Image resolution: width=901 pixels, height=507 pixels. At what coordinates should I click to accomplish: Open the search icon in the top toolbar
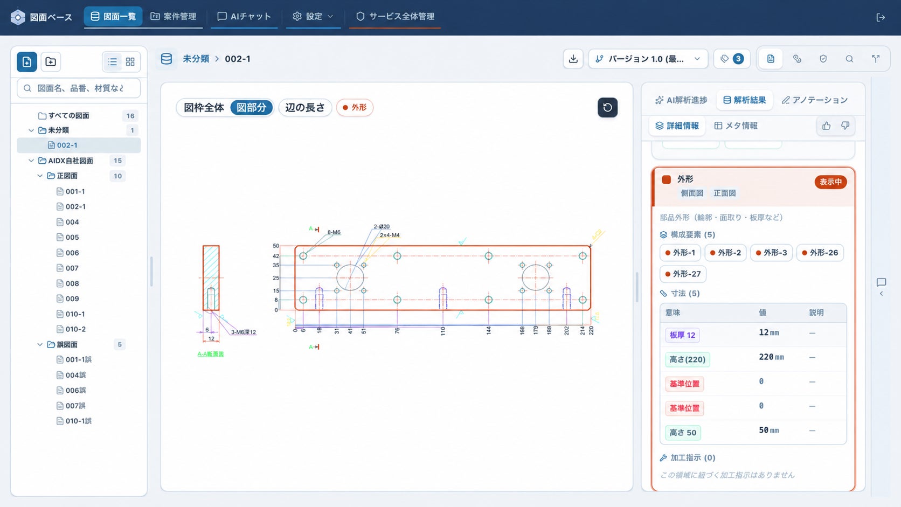pyautogui.click(x=849, y=59)
